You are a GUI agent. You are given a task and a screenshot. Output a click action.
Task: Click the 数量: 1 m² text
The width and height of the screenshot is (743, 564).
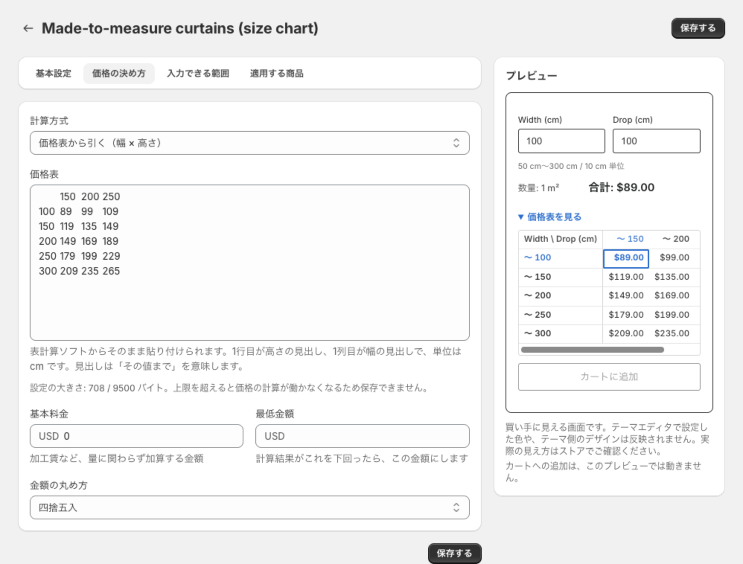click(538, 188)
